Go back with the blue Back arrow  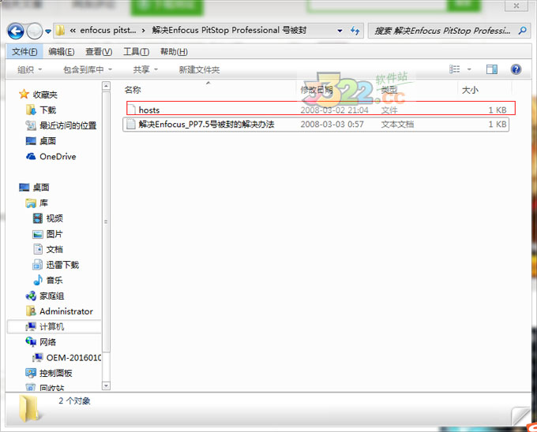[16, 32]
